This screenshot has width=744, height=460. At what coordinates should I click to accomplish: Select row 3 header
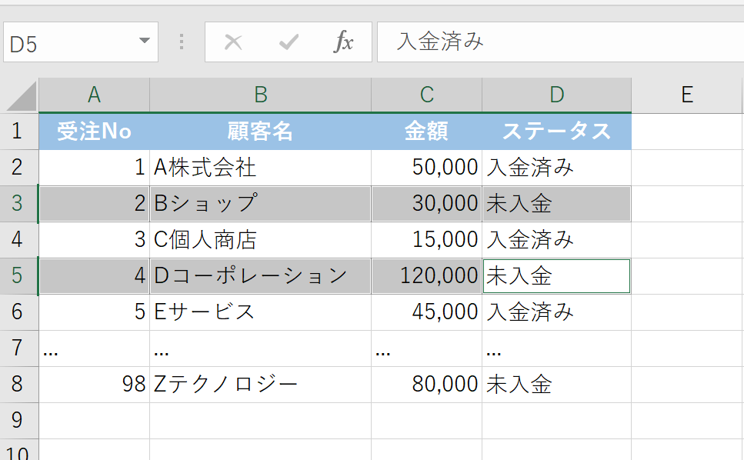pos(18,204)
